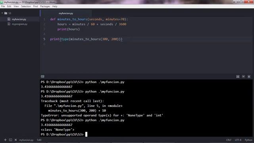The width and height of the screenshot is (254, 143).
Task: Click the file icon beside myfuncion.py
Action: click(9, 19)
